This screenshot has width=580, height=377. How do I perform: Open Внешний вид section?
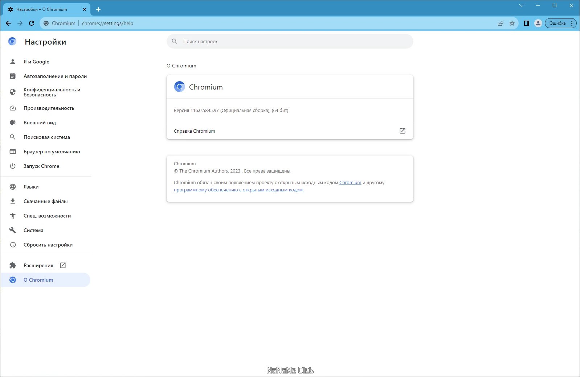point(46,123)
